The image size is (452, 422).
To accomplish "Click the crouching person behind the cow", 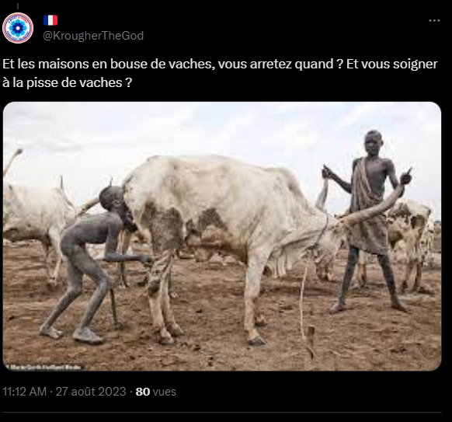I will pyautogui.click(x=92, y=264).
